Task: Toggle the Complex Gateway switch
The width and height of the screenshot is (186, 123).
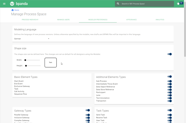Action: (88, 121)
